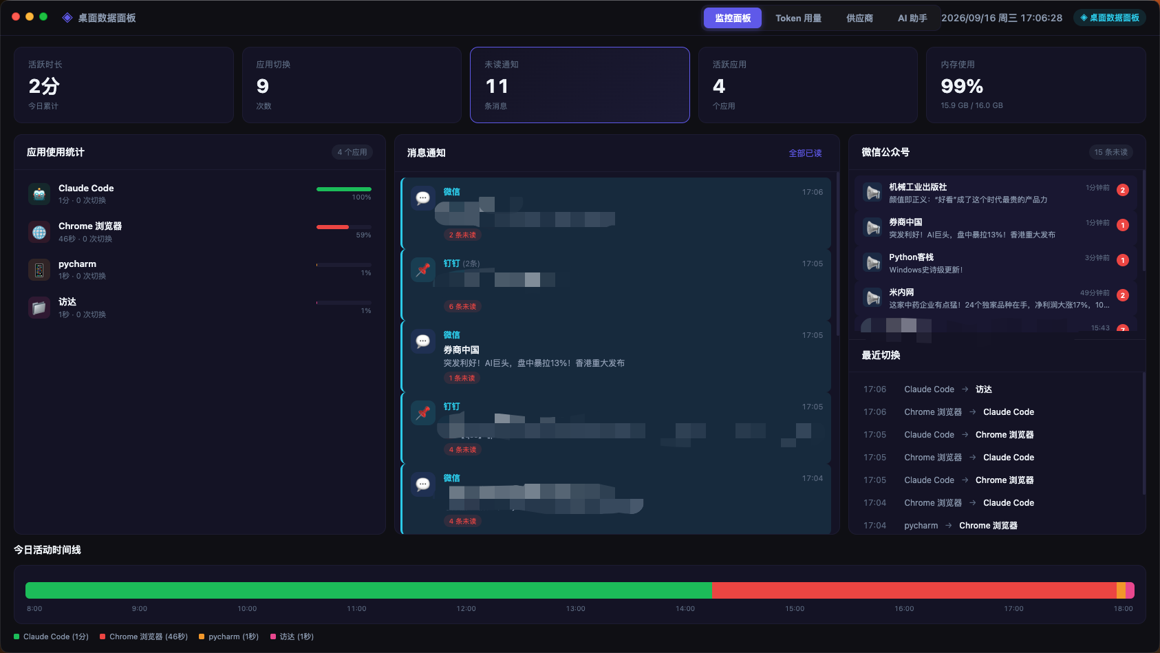Switch to the 监控面板 tab
The width and height of the screenshot is (1160, 653).
(733, 18)
